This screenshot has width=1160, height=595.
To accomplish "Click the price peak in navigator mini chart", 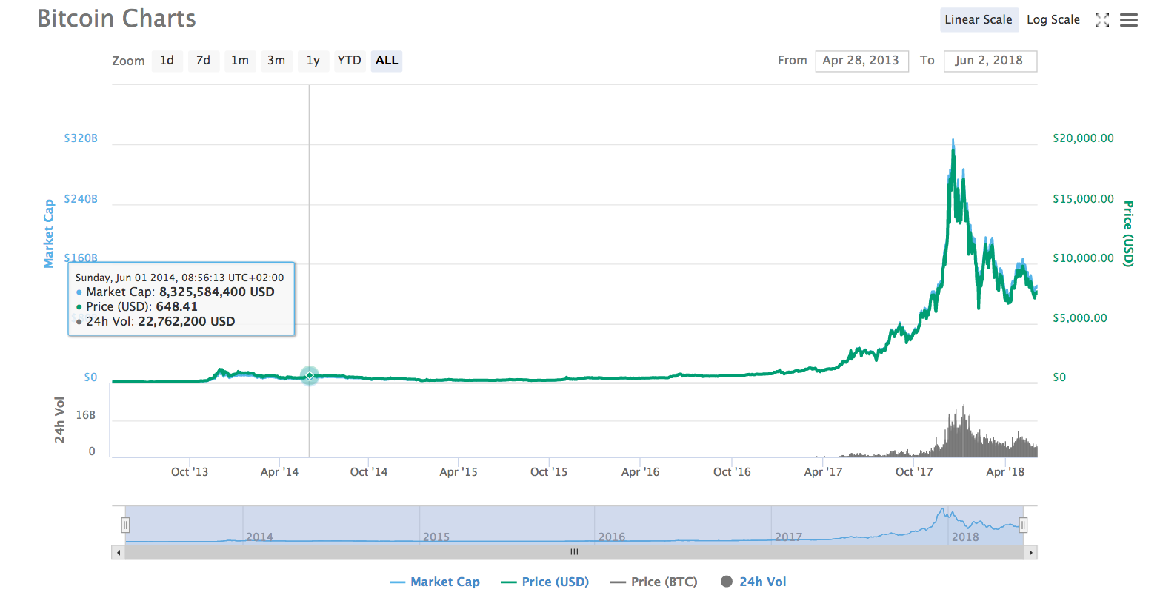I will (x=941, y=510).
